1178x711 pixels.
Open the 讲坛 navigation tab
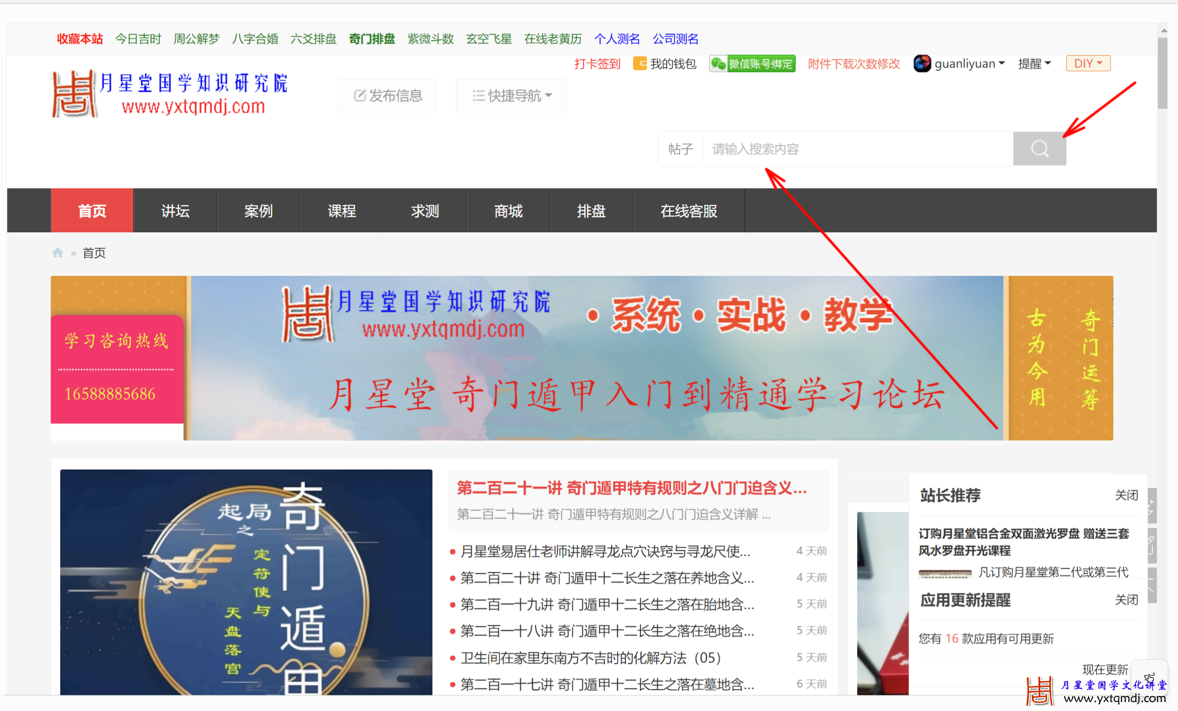[x=175, y=211]
